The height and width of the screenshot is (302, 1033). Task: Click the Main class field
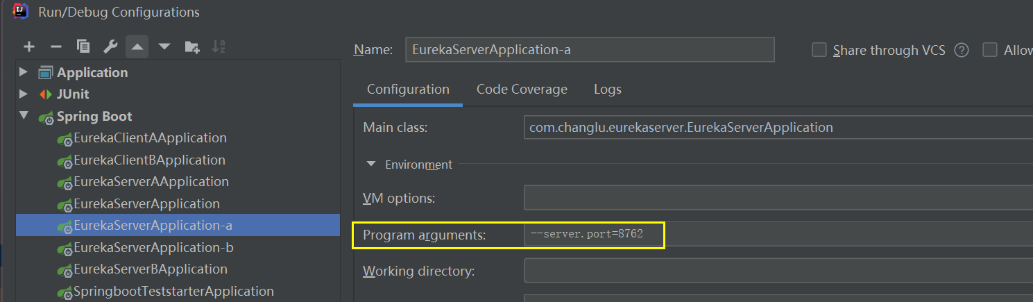[x=778, y=128]
